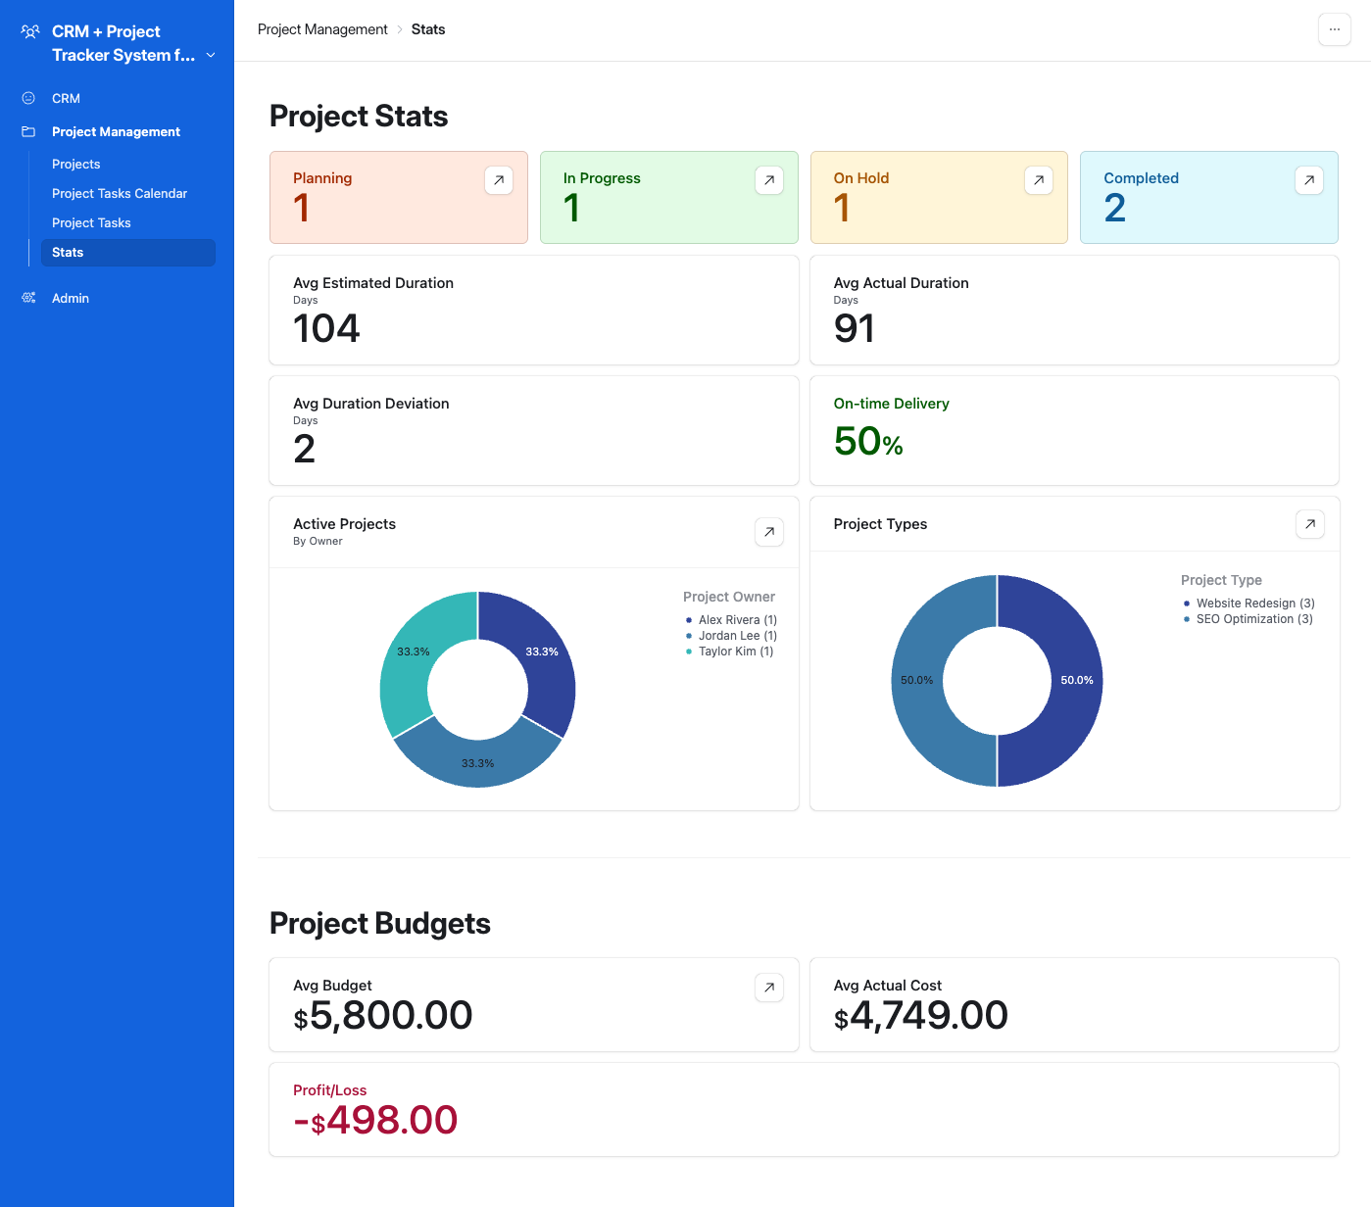Open the Completed card expand arrow
This screenshot has height=1207, width=1371.
point(1309,180)
